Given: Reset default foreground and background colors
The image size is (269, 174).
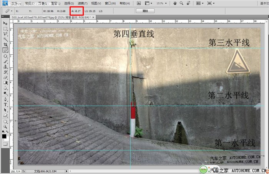Looking at the screenshot, I should click(3, 132).
